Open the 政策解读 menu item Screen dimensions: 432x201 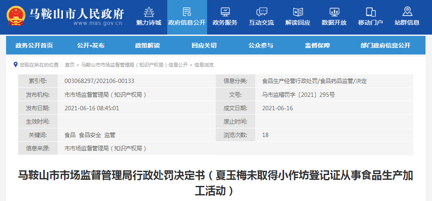click(x=147, y=45)
